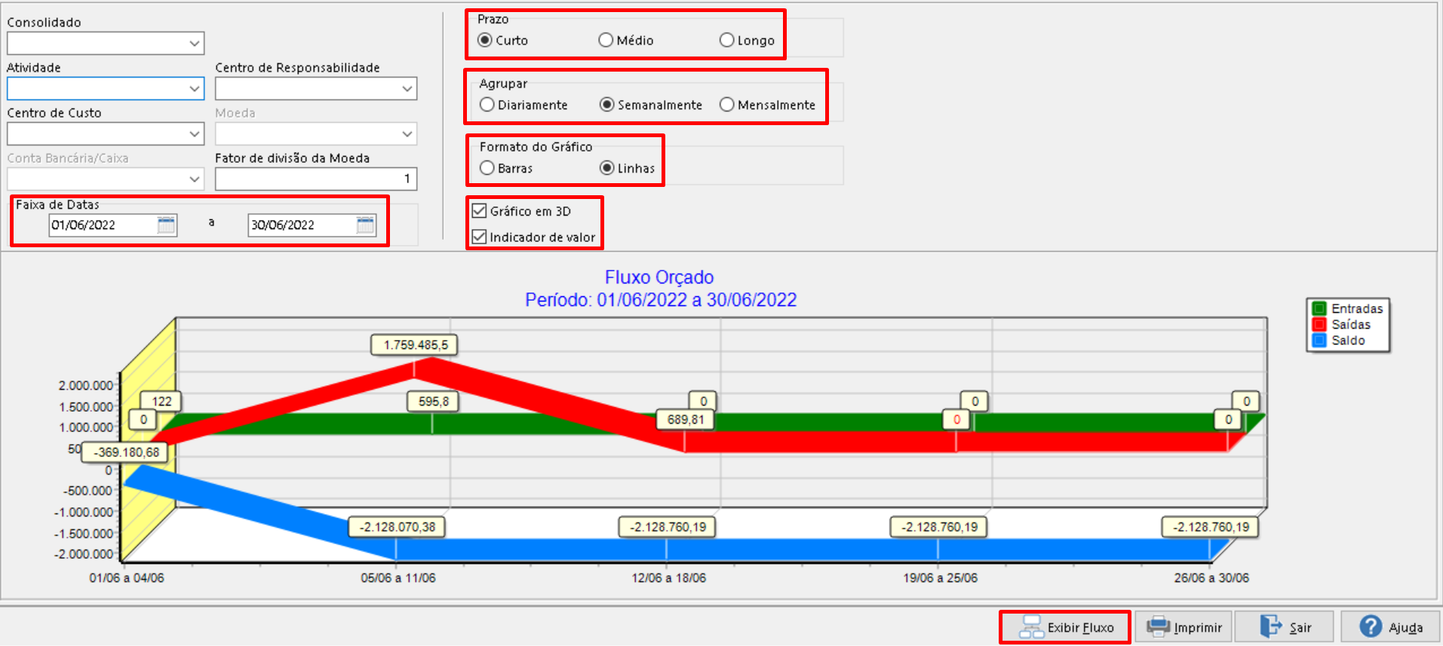The image size is (1443, 646).
Task: Toggle Indicador de valor checkbox
Action: (x=479, y=237)
